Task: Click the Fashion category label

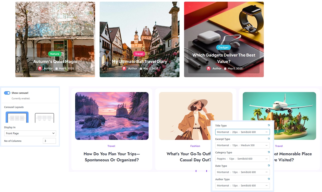Action: coord(195,146)
